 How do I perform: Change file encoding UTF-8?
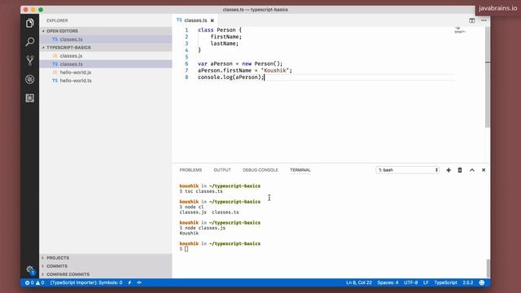click(410, 282)
